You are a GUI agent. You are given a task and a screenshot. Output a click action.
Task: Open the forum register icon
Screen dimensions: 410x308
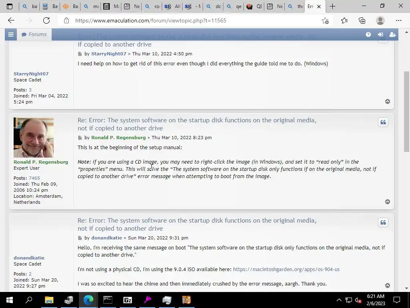pos(392,34)
